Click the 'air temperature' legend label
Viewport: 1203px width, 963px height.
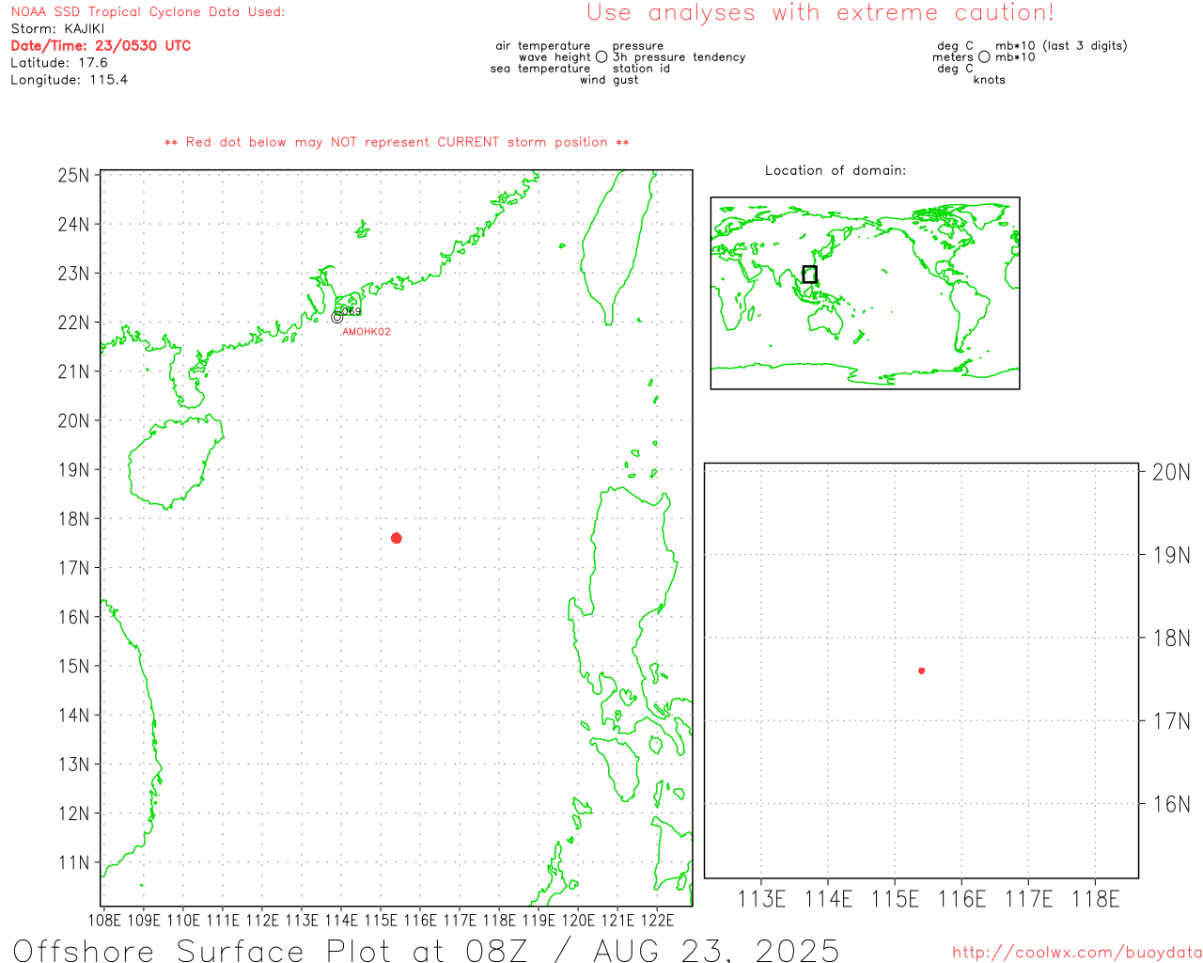tap(543, 46)
